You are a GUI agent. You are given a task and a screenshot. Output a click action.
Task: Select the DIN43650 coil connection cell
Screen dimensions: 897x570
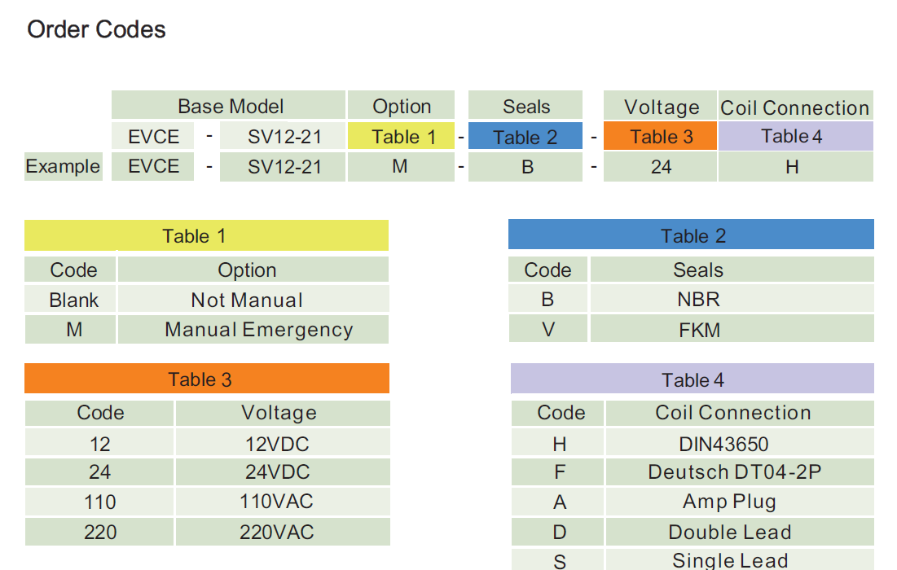[723, 444]
